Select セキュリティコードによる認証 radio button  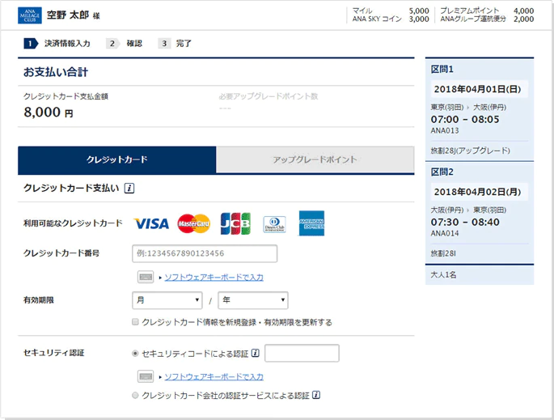pyautogui.click(x=135, y=354)
